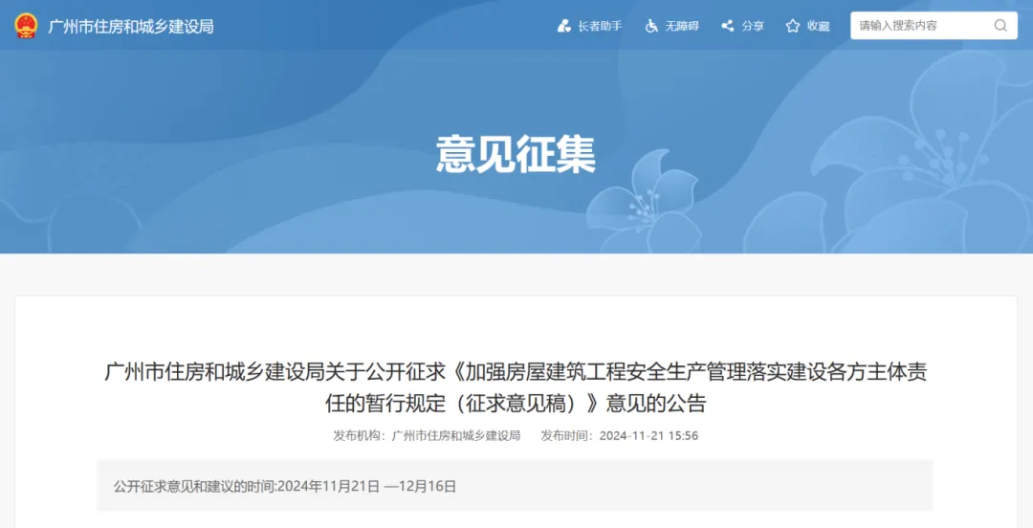The image size is (1033, 528).
Task: Click the 发布机构 publishing agency text
Action: (427, 435)
